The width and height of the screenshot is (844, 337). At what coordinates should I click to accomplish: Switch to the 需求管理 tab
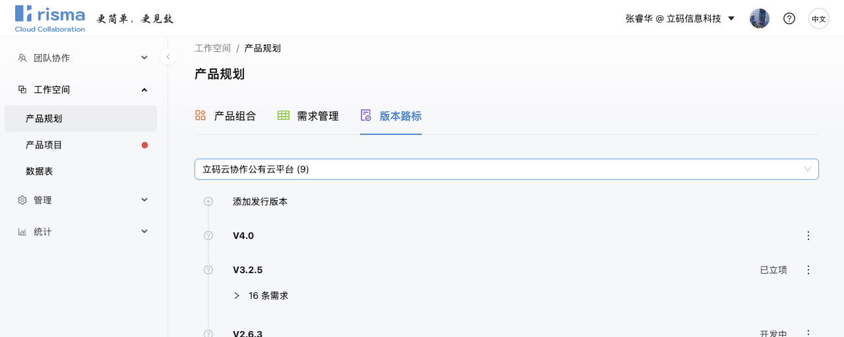pos(308,116)
